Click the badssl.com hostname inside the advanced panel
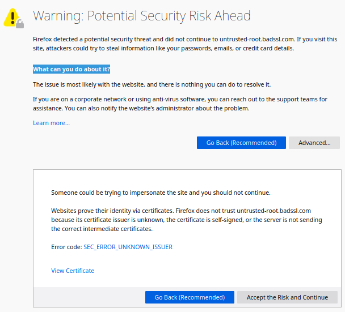Viewport: 345px width, 312px height. pyautogui.click(x=274, y=211)
